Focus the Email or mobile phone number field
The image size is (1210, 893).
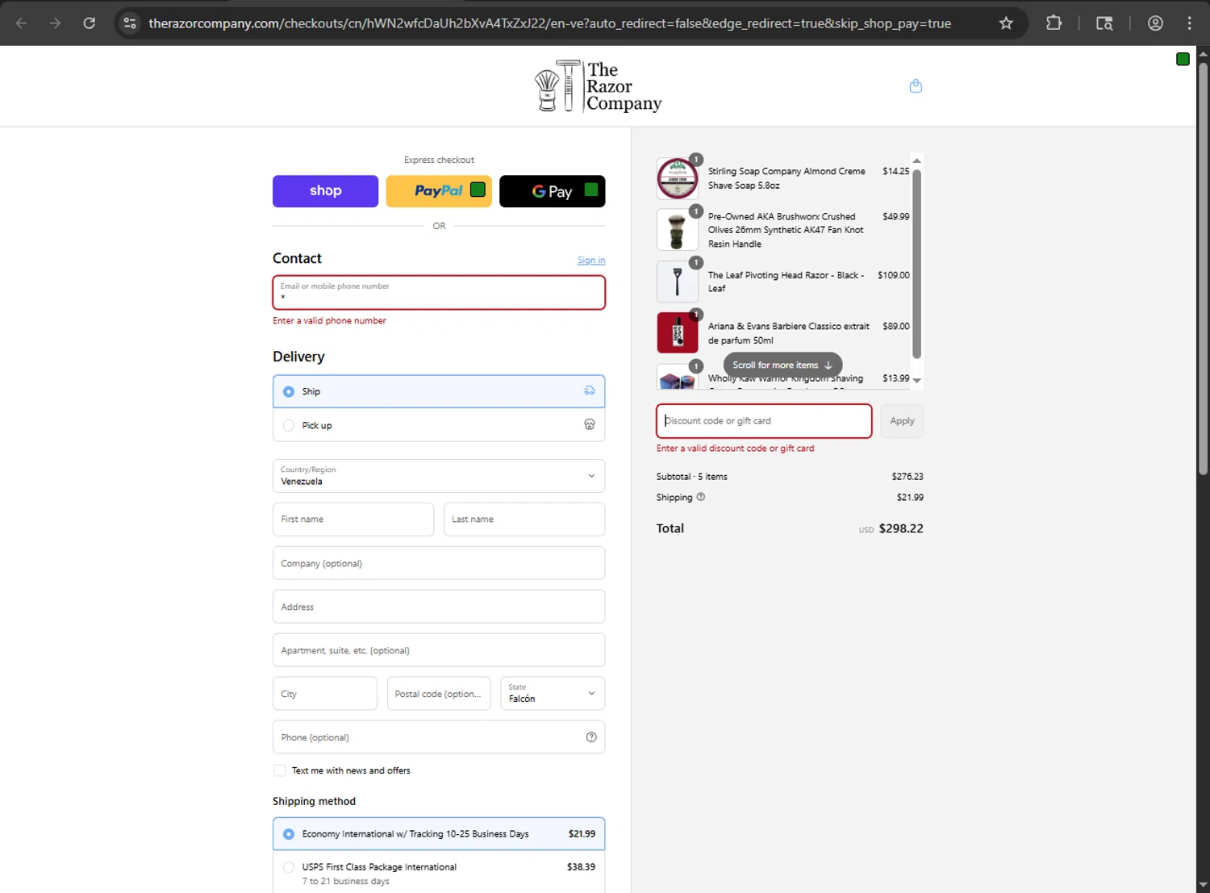coord(439,293)
